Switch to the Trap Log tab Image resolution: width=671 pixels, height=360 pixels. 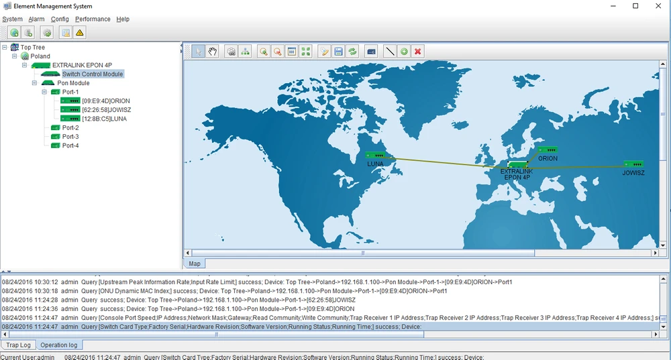click(x=18, y=345)
